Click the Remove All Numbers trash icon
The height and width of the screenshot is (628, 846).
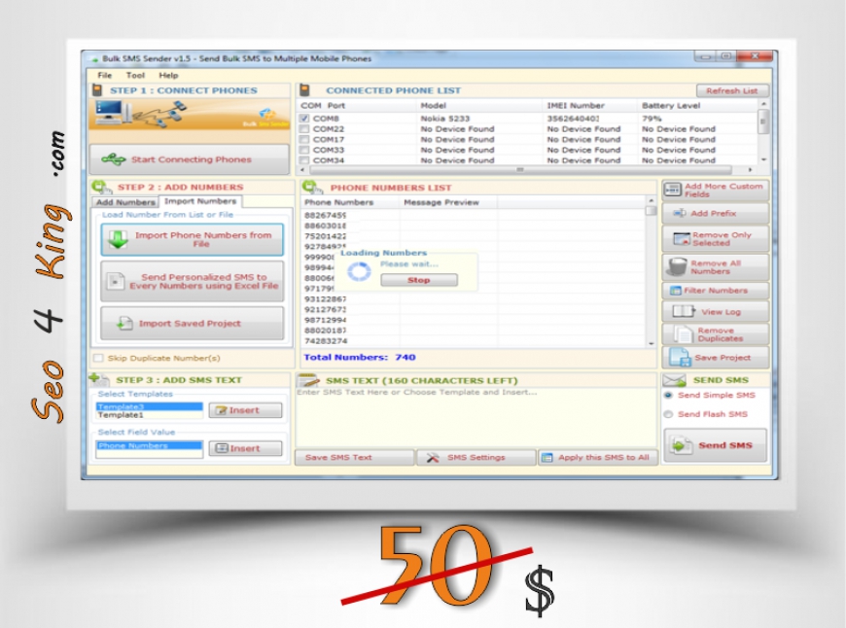[676, 266]
